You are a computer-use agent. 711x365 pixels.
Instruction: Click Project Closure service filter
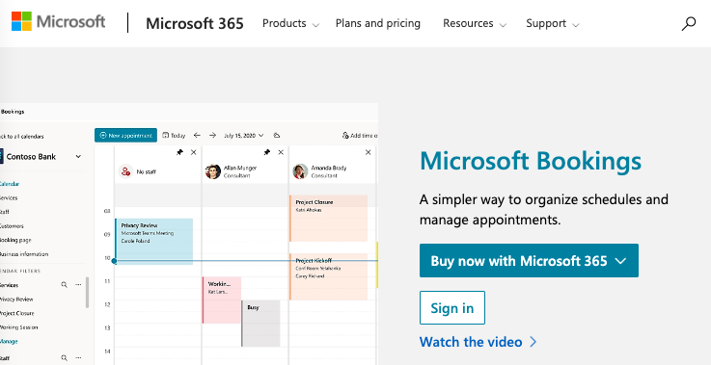coord(17,313)
